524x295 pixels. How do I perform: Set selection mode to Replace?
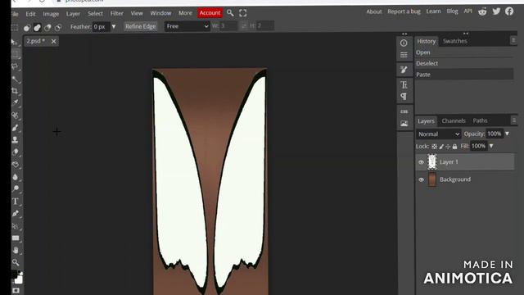[27, 28]
